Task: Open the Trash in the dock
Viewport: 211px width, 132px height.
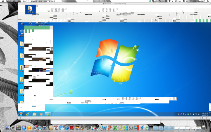Action: click(x=204, y=128)
